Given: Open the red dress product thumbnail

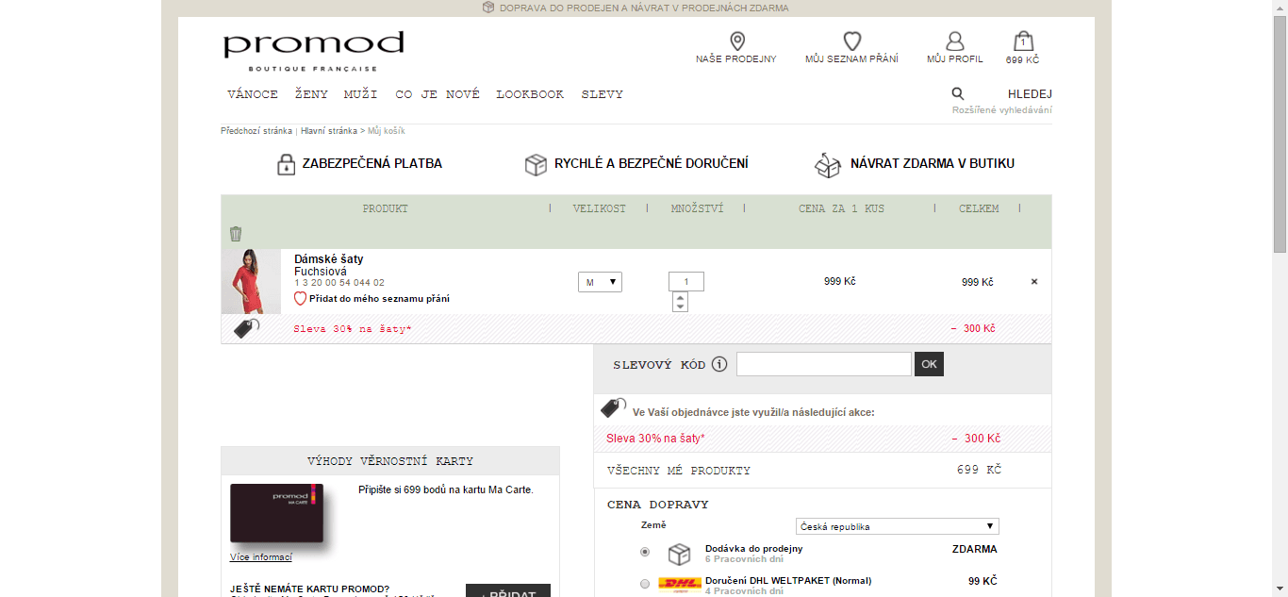Looking at the screenshot, I should pyautogui.click(x=252, y=281).
